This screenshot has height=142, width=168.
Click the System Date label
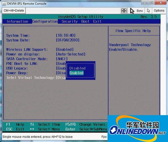point(18,40)
